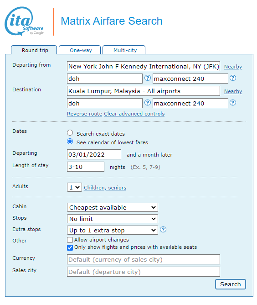This screenshot has width=257, height=305.
Task: Open help icon beside departure extension codes field
Action: pyautogui.click(x=233, y=78)
